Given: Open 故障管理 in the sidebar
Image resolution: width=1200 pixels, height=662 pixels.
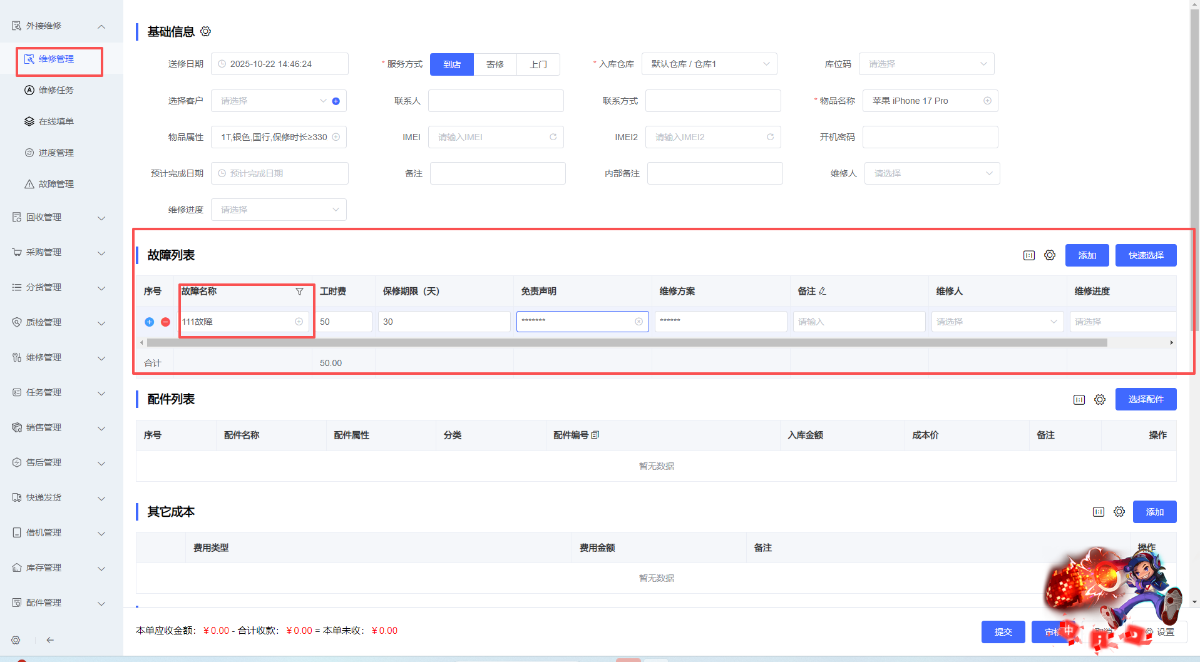Looking at the screenshot, I should pos(56,184).
